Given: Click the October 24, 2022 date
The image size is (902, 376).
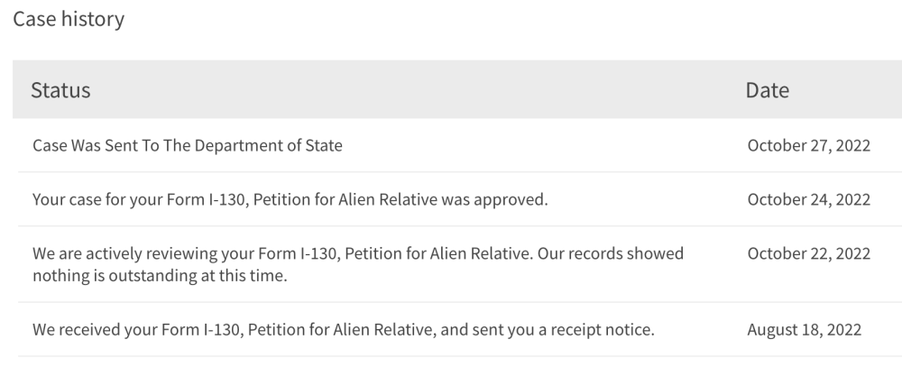Looking at the screenshot, I should pos(808,199).
